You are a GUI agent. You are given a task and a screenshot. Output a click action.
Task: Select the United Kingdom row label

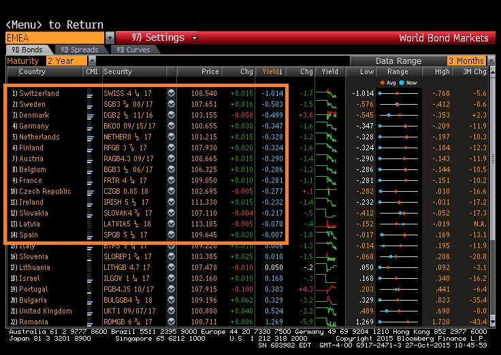pyautogui.click(x=46, y=311)
